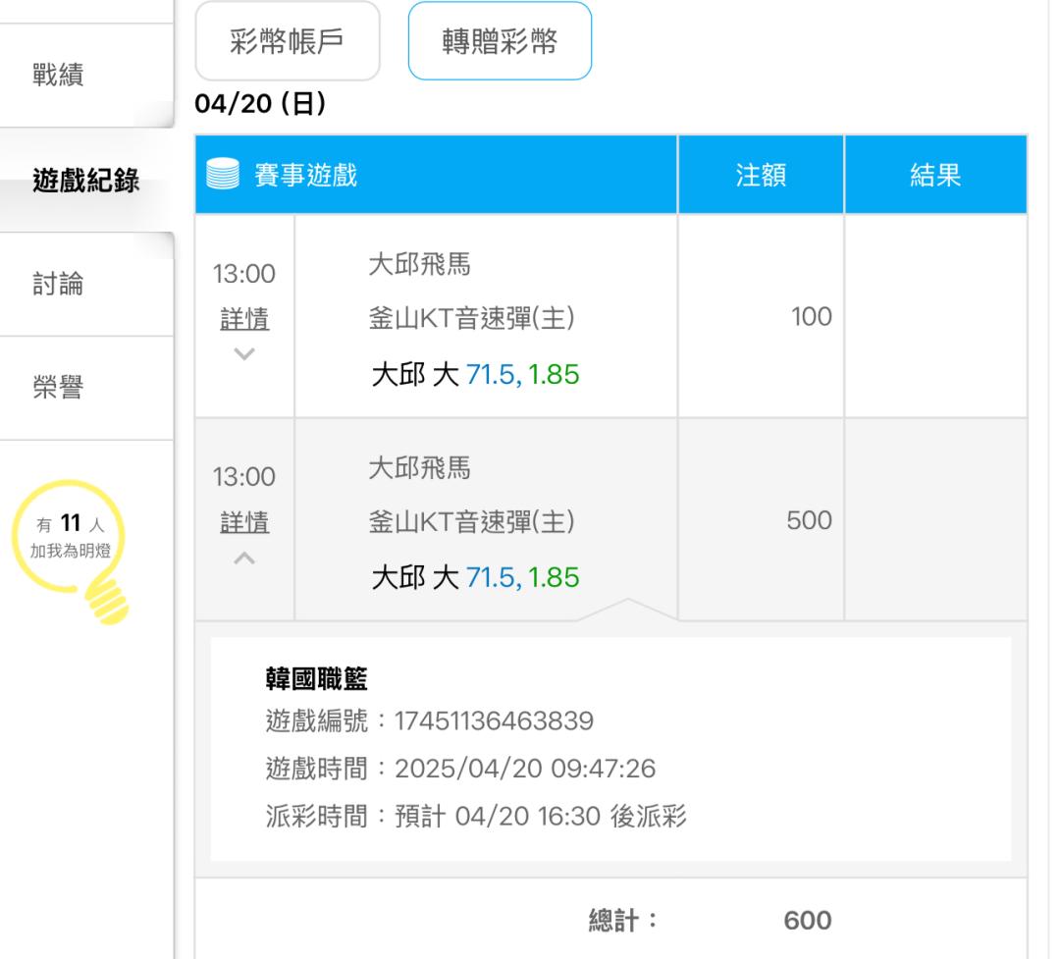Click 大邱 大 71.5, 1.85 pick in 500 row
Screen dimensions: 1060x959
[x=476, y=577]
